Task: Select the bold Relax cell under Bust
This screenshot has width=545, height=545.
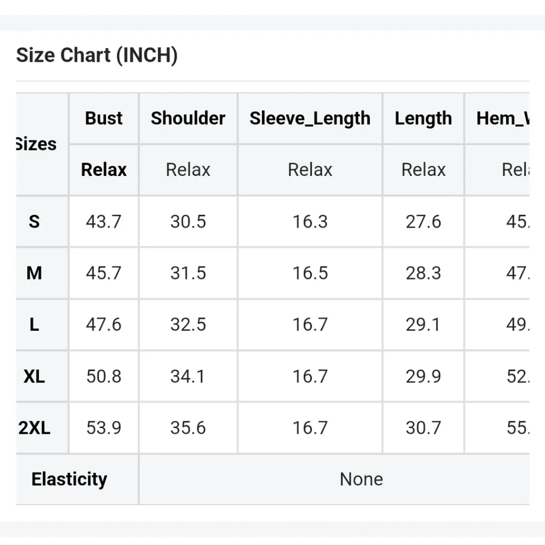Action: click(104, 169)
